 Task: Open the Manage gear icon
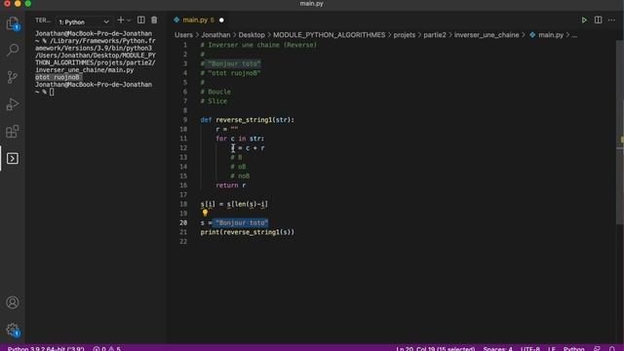tap(13, 330)
